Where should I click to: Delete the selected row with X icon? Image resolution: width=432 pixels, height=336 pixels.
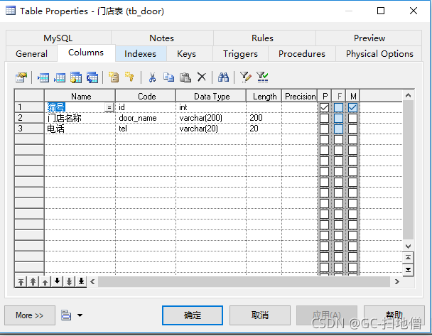pos(201,77)
